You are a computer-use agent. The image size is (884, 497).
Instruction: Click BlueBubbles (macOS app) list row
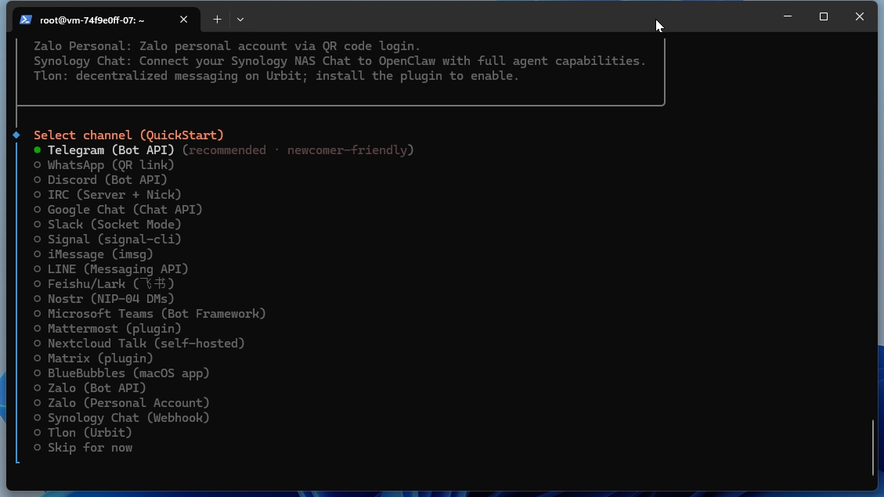(x=122, y=373)
